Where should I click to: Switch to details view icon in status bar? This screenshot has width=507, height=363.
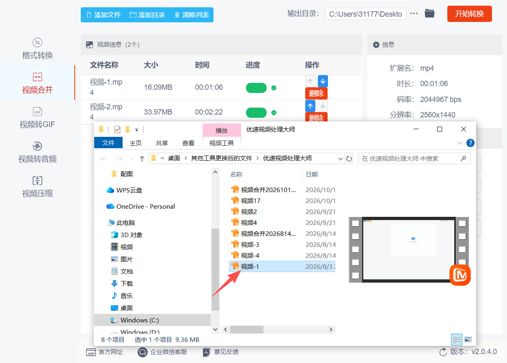pos(457,339)
